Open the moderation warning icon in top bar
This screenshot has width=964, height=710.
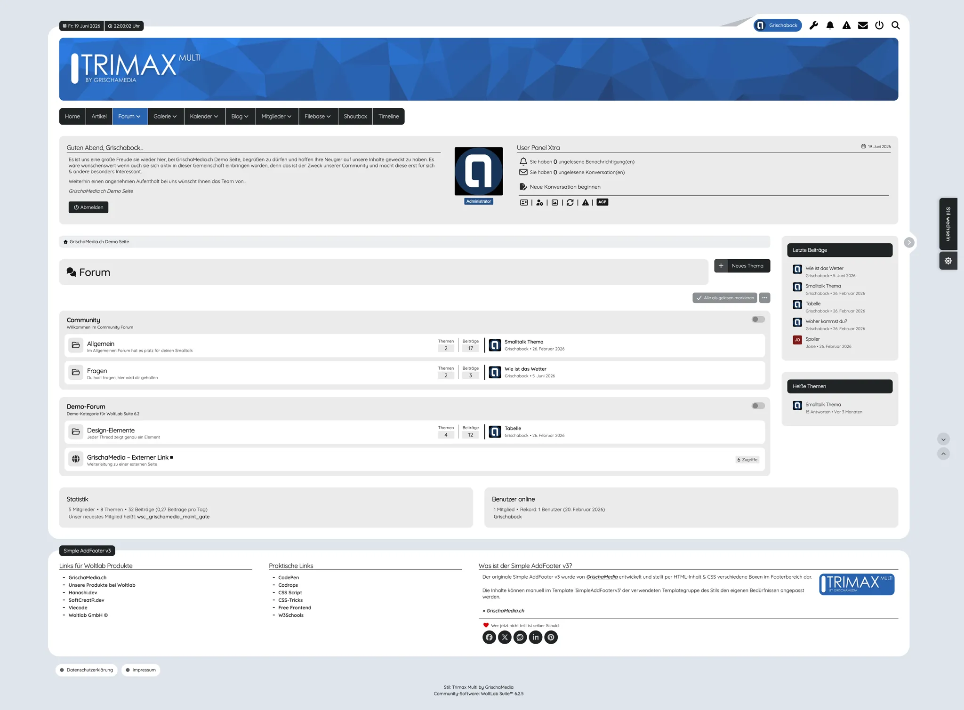846,25
